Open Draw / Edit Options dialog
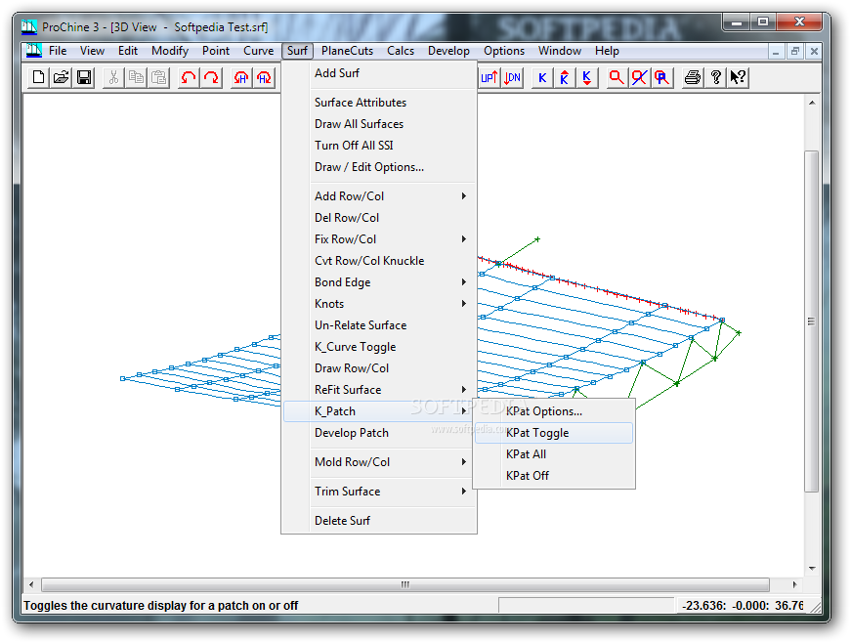 click(379, 167)
